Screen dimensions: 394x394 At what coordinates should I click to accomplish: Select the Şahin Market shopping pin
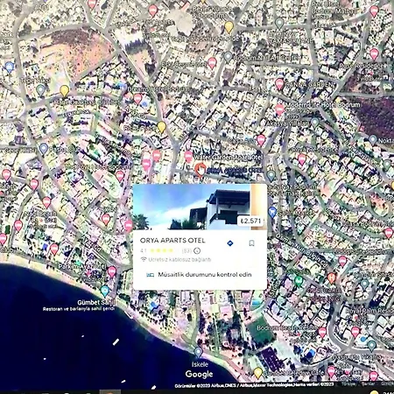pos(272,212)
